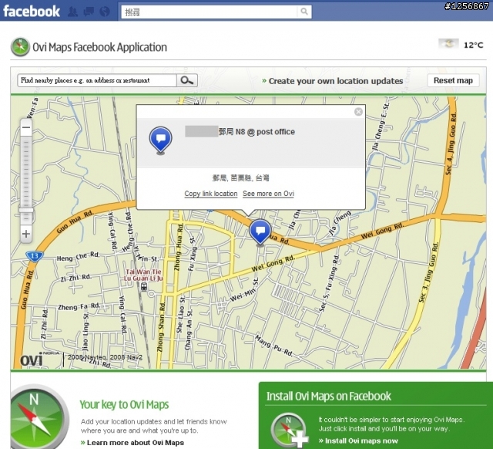Click the Mang Pu Rd. map label

click(x=274, y=346)
